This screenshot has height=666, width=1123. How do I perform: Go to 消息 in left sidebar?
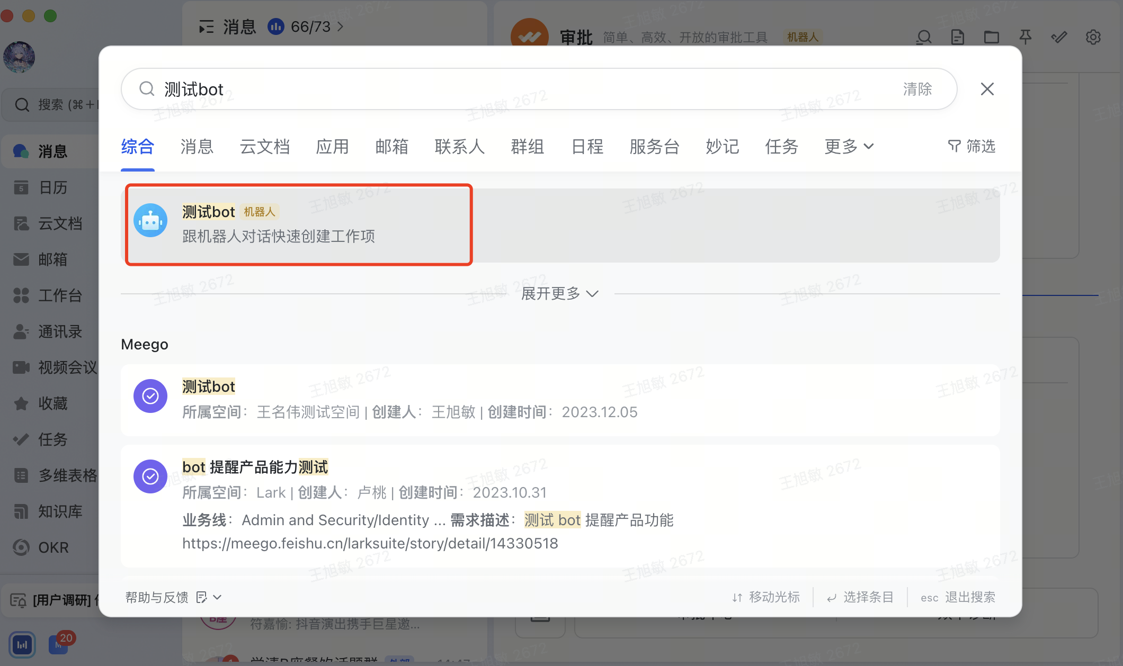tap(51, 151)
